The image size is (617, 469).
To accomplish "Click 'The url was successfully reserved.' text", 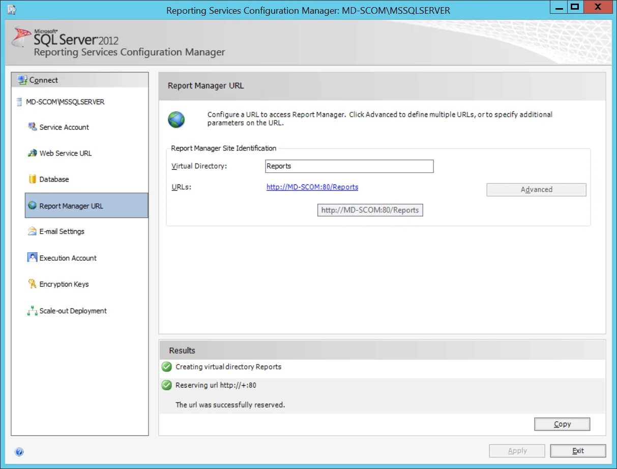I will point(230,405).
